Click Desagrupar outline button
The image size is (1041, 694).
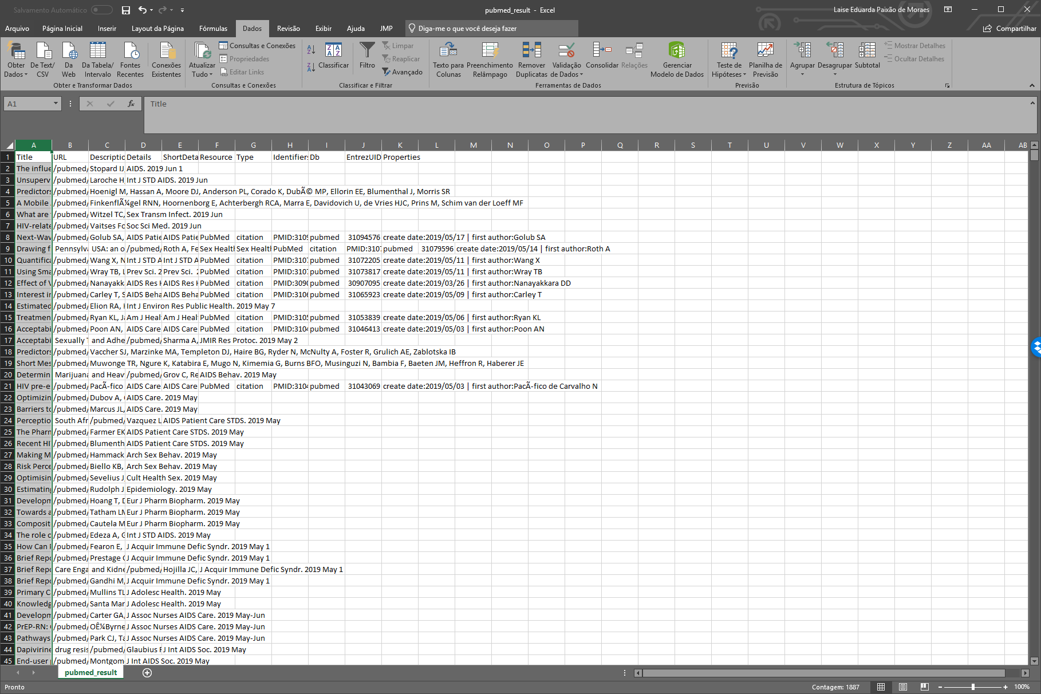pyautogui.click(x=835, y=56)
